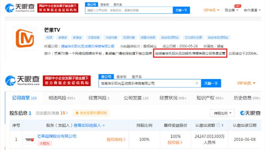Image resolution: width=265 pixels, height=152 pixels.
Task: Expand 股权结构 chevron link in row 1
Action: coord(116,139)
